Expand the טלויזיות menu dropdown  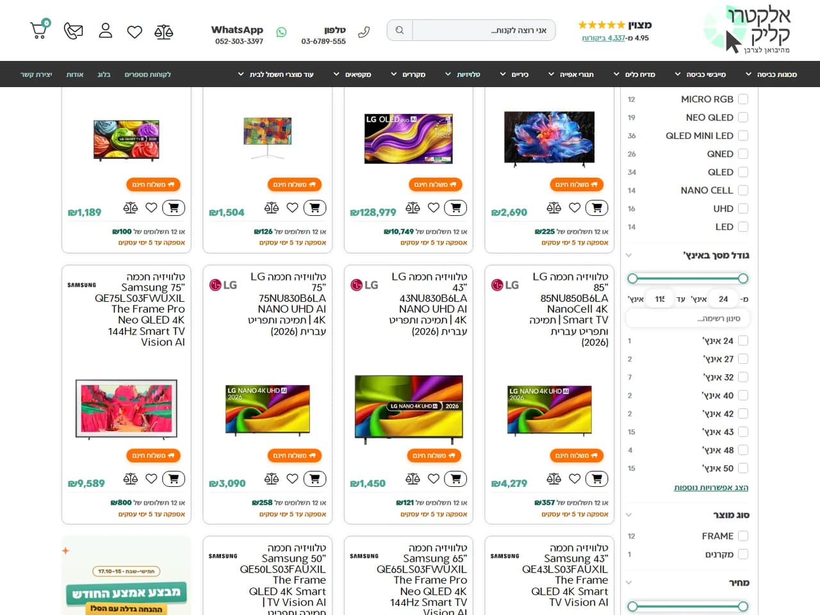pos(463,74)
